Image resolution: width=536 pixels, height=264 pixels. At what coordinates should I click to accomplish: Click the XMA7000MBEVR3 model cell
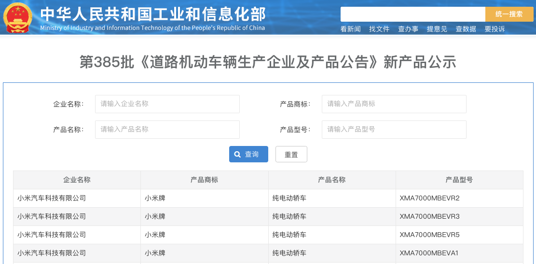tap(429, 216)
